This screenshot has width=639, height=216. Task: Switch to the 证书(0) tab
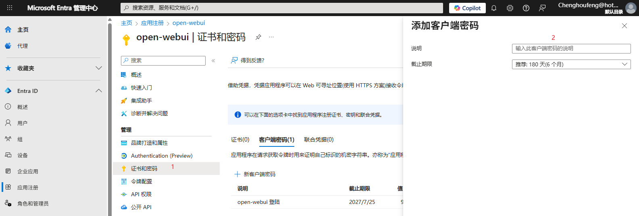[240, 140]
